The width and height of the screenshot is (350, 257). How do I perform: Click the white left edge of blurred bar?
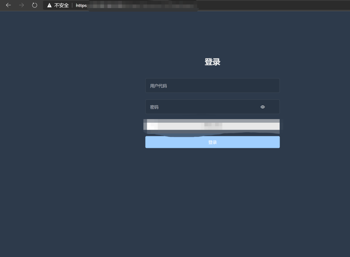click(152, 126)
